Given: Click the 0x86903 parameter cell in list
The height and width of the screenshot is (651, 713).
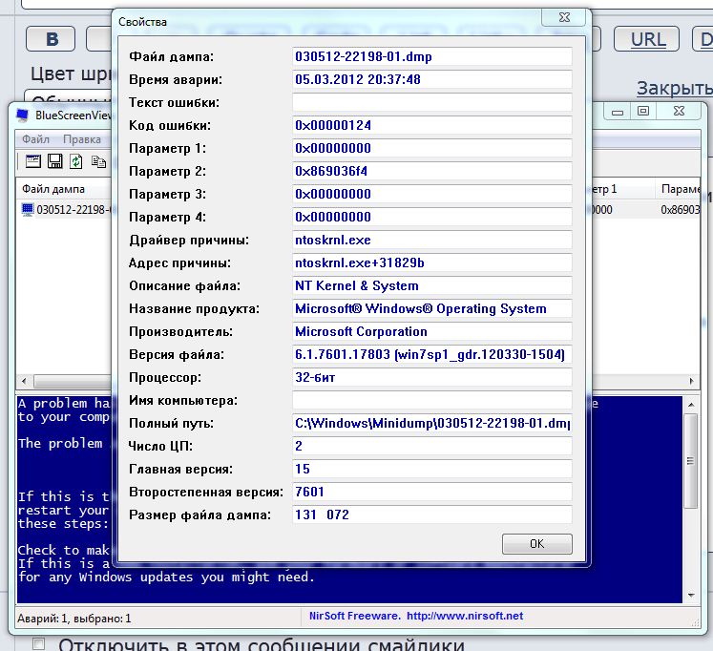Looking at the screenshot, I should tap(681, 210).
